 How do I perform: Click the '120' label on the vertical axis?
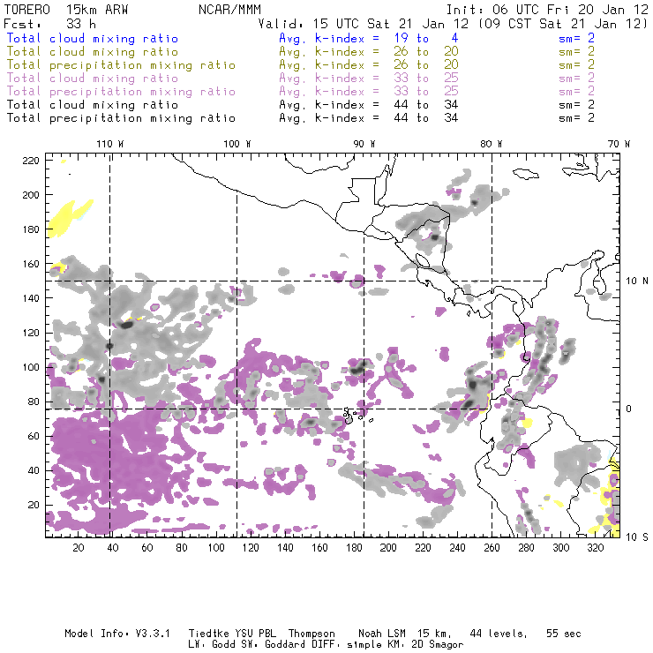[x=31, y=333]
